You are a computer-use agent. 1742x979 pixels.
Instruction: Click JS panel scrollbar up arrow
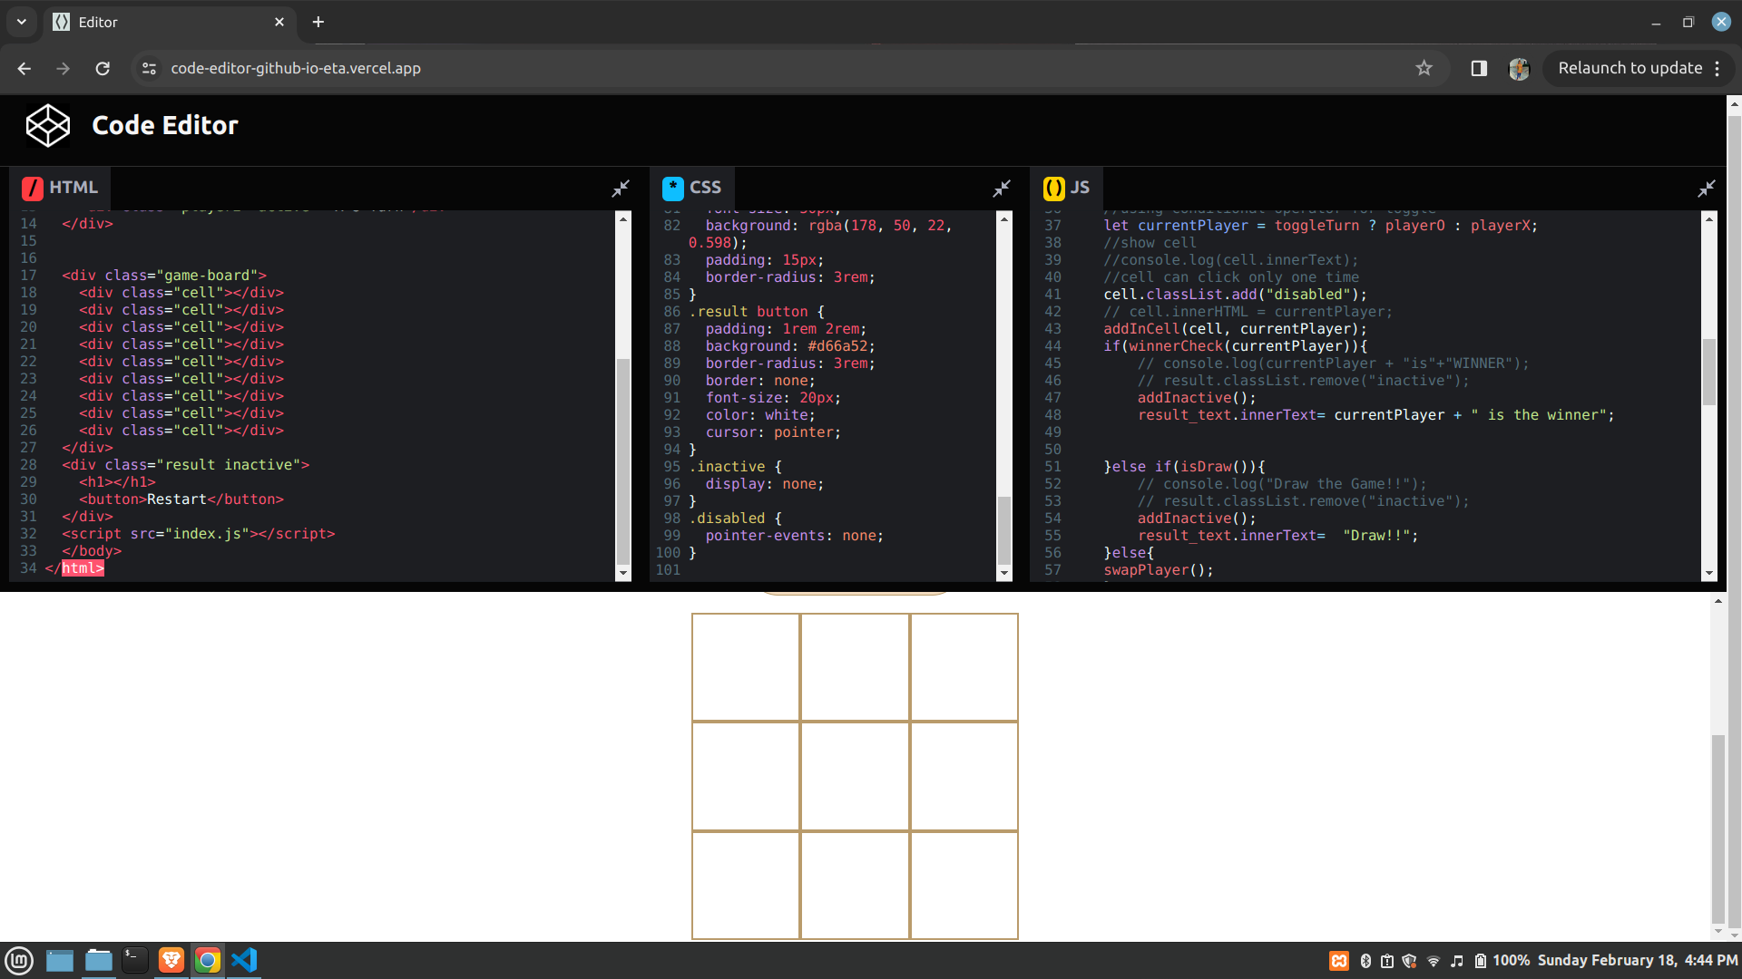pyautogui.click(x=1709, y=218)
